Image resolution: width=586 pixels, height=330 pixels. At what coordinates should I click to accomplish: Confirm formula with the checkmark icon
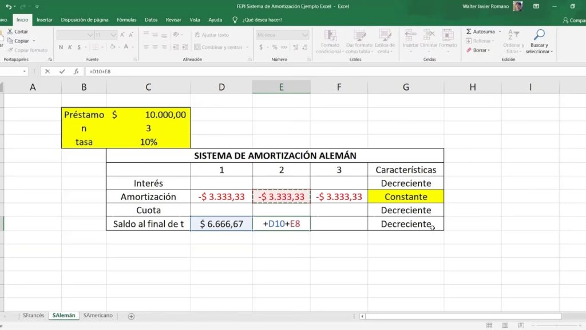pyautogui.click(x=61, y=72)
